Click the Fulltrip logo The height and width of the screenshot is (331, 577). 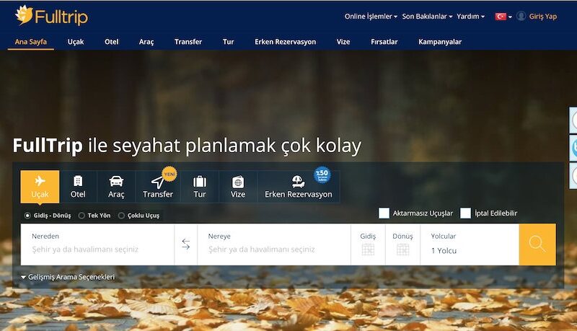(51, 16)
